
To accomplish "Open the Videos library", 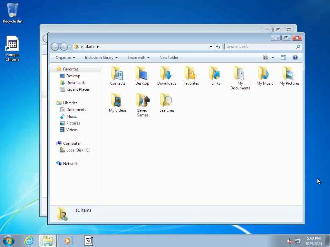I will 72,130.
